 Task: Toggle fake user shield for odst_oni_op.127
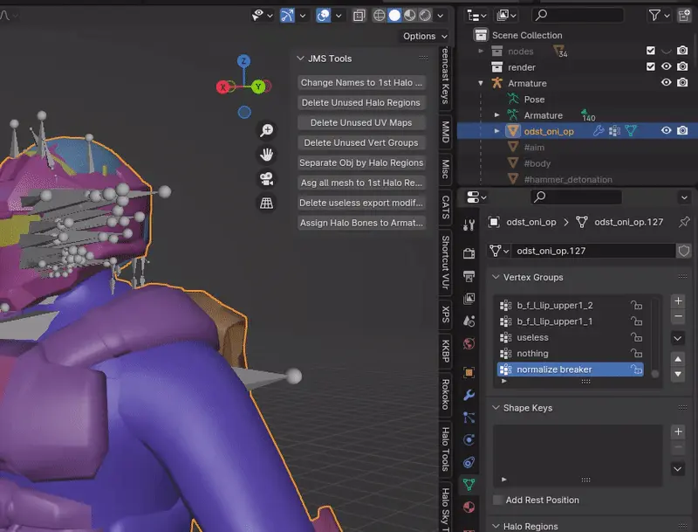pos(684,251)
